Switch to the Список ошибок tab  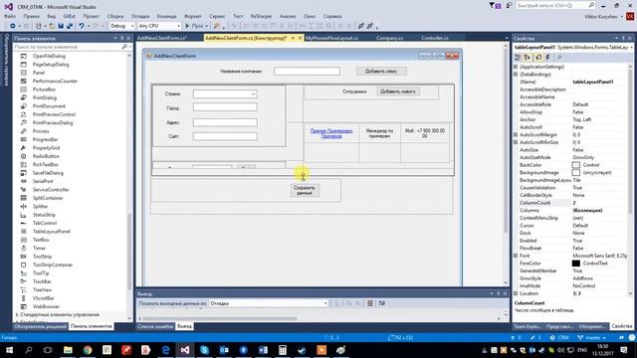(x=155, y=326)
